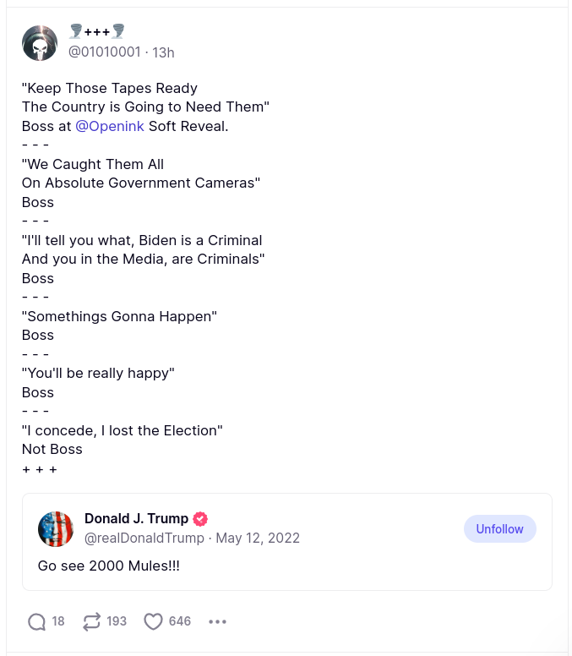Click the May 12, 2022 date
The width and height of the screenshot is (572, 656).
pyautogui.click(x=258, y=538)
